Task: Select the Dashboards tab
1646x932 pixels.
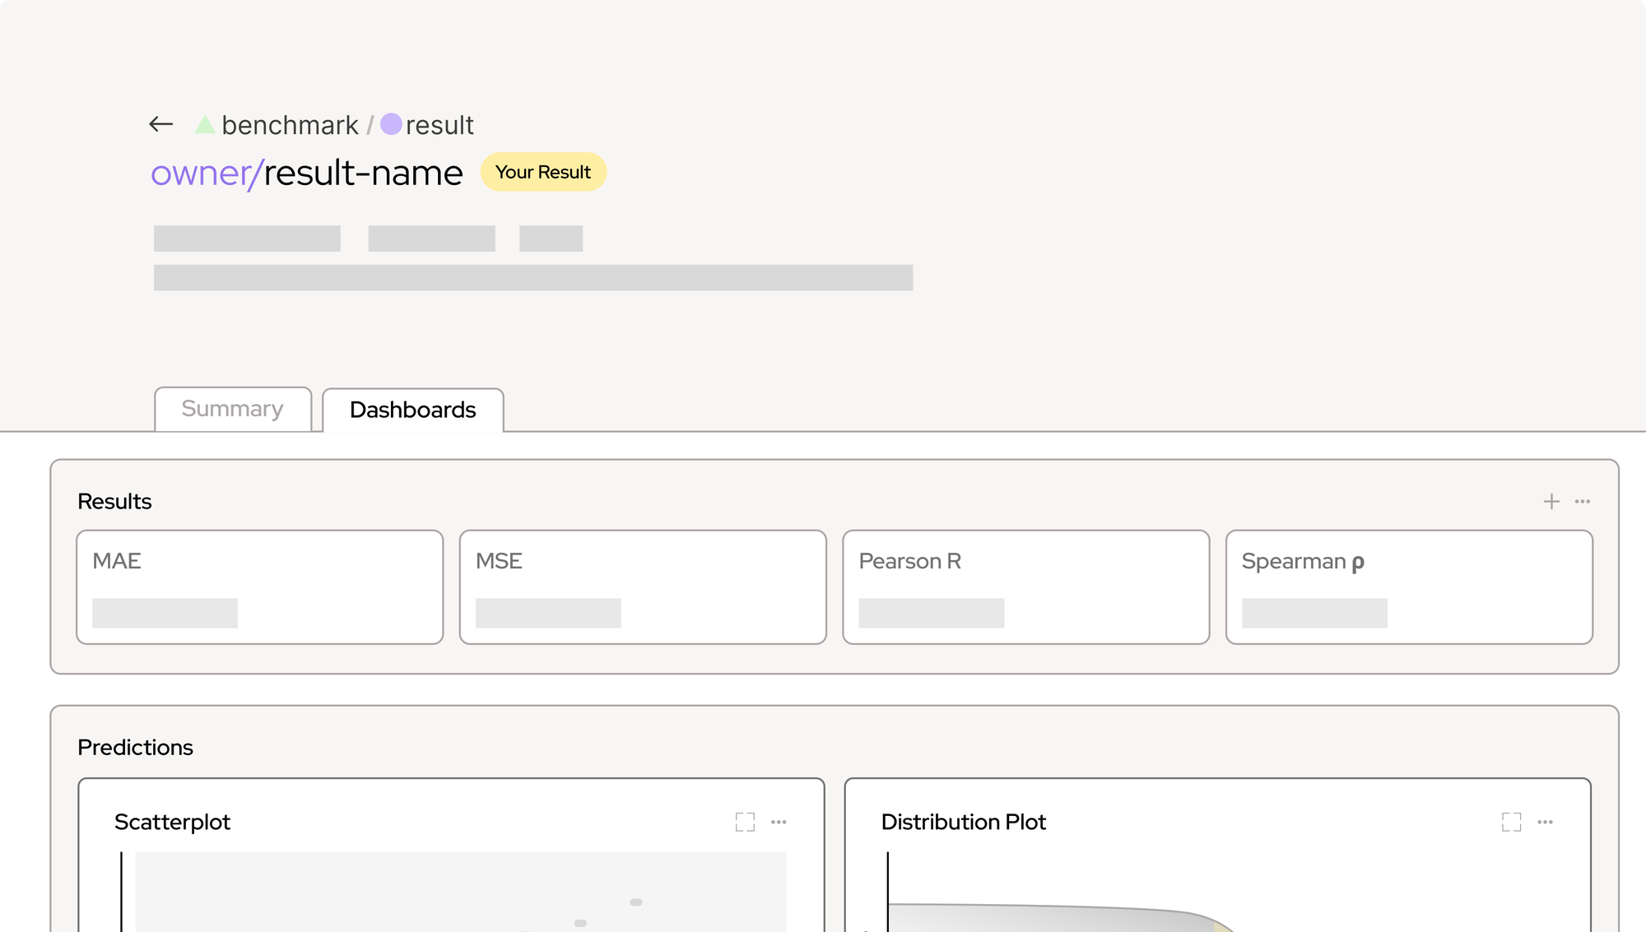Action: (411, 410)
